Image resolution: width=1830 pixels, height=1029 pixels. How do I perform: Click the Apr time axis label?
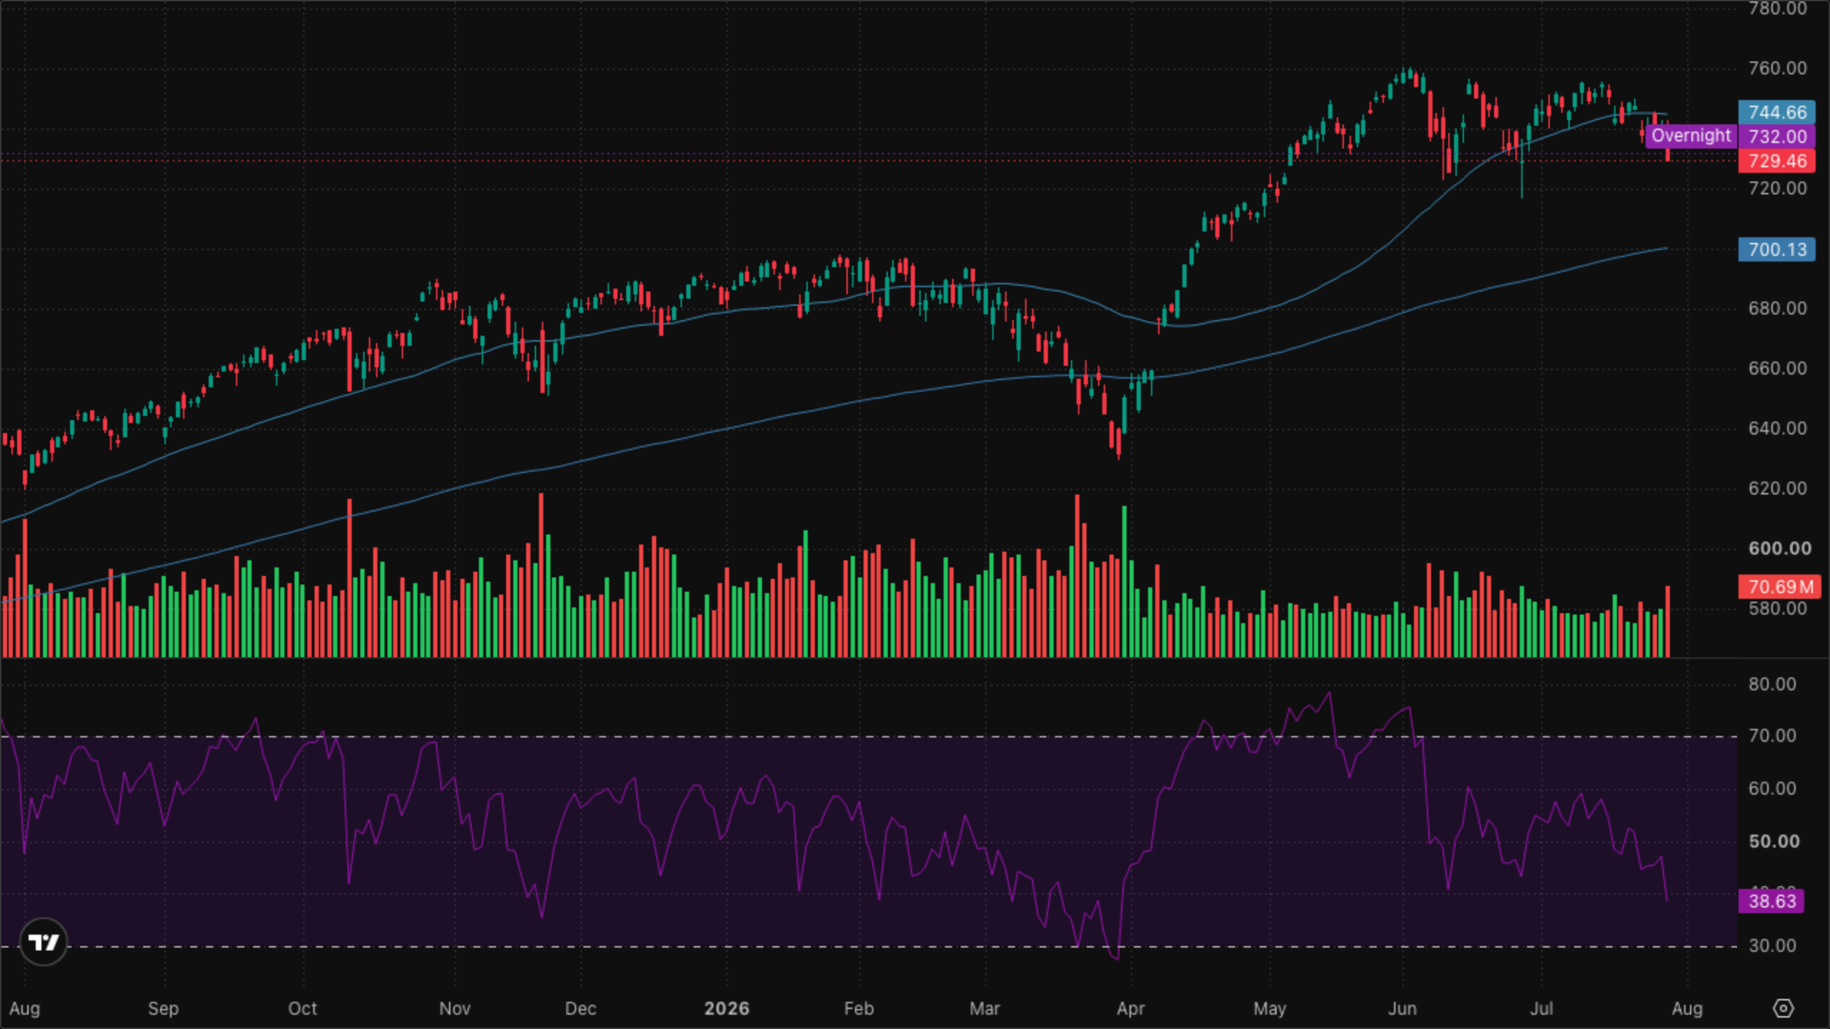tap(1131, 1008)
